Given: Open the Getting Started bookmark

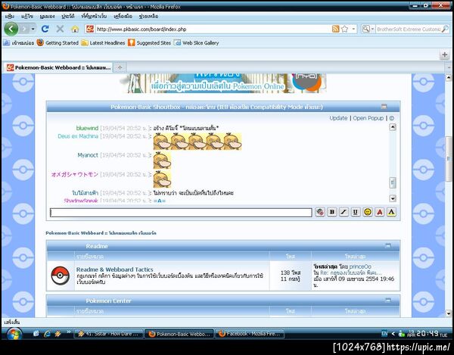Looking at the screenshot, I should (x=58, y=43).
